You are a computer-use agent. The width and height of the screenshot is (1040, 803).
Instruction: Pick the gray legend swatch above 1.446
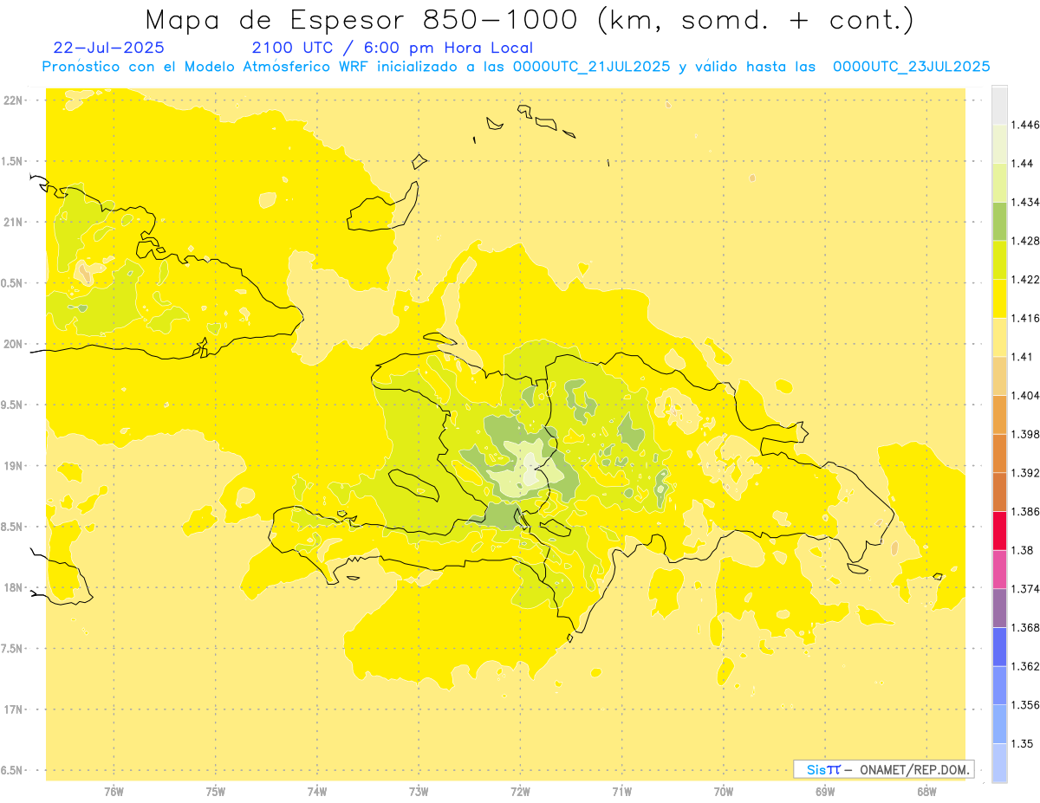pos(999,106)
